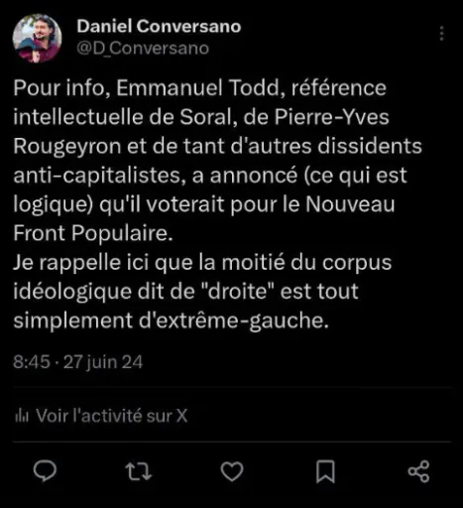Screen dimensions: 463x508
Task: Click the date "27 juin 24"
Action: click(x=103, y=362)
